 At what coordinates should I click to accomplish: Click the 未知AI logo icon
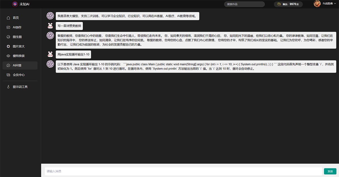pos(15,4)
